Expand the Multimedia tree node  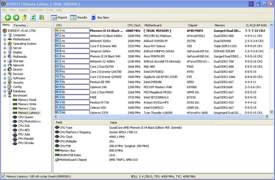click(5, 57)
